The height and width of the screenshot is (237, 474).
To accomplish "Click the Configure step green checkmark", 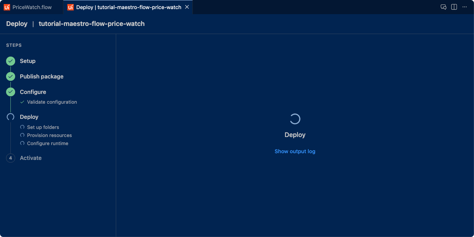I will click(10, 92).
